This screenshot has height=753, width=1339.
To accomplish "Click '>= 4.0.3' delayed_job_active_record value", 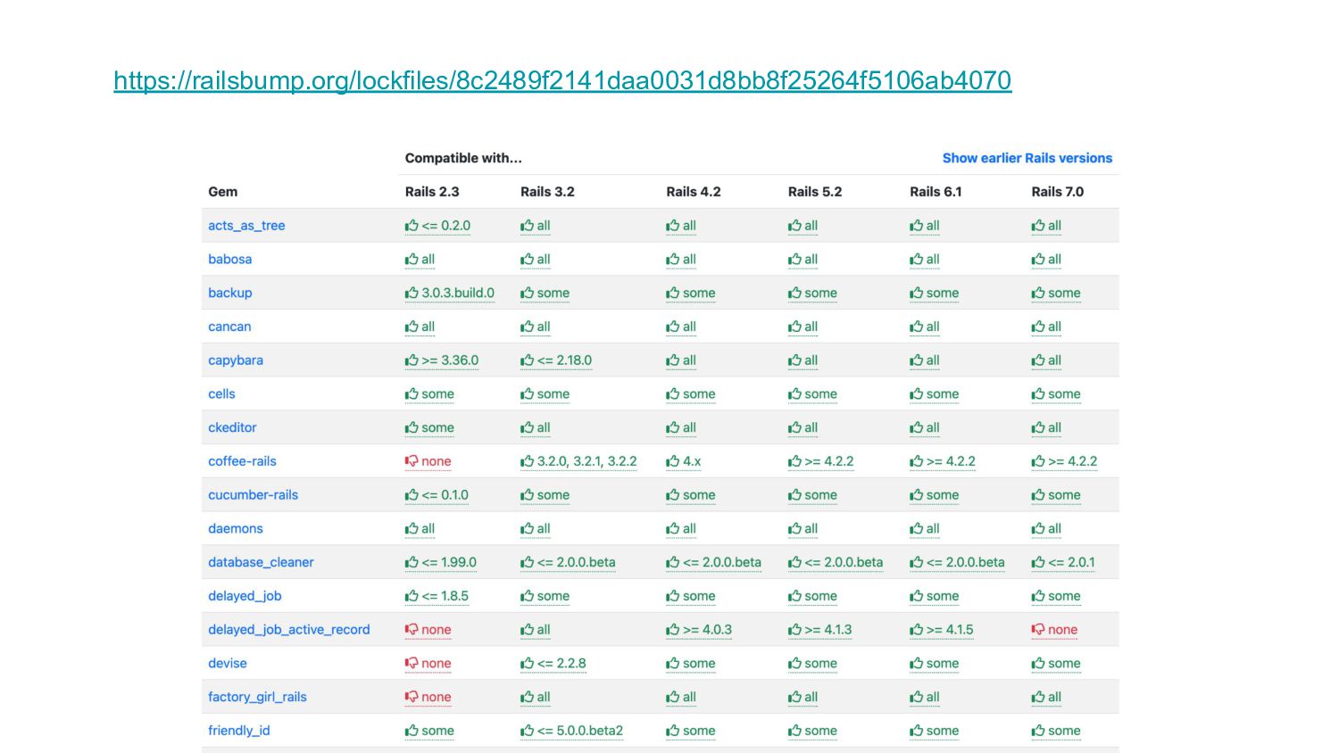I will point(707,630).
